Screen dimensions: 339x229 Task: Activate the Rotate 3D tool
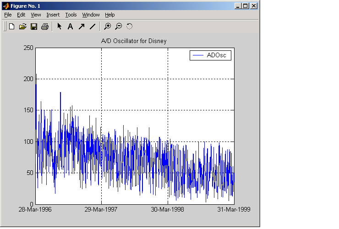[x=129, y=27]
